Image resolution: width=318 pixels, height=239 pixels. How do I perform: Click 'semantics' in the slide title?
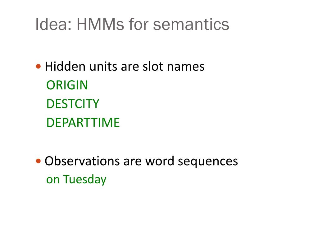tap(191, 25)
